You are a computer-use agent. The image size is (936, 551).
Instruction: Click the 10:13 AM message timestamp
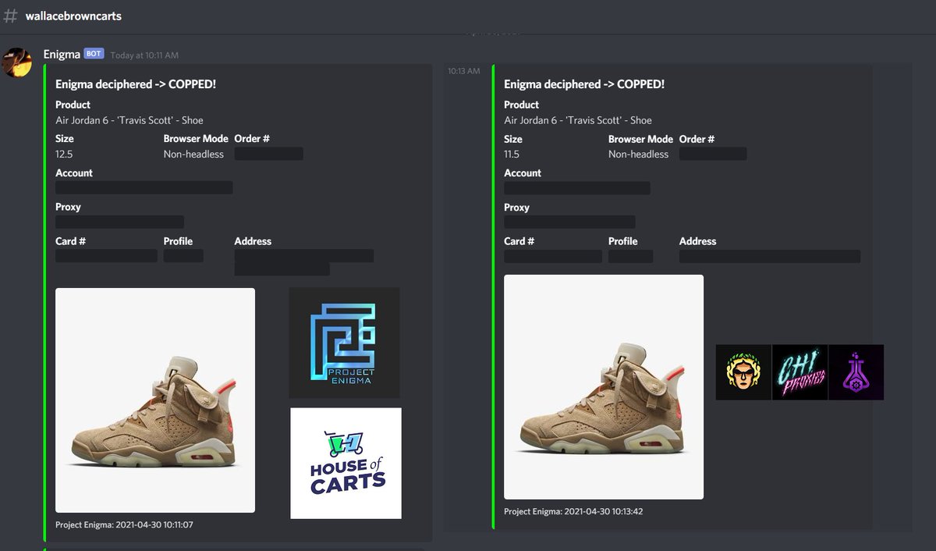(x=463, y=71)
